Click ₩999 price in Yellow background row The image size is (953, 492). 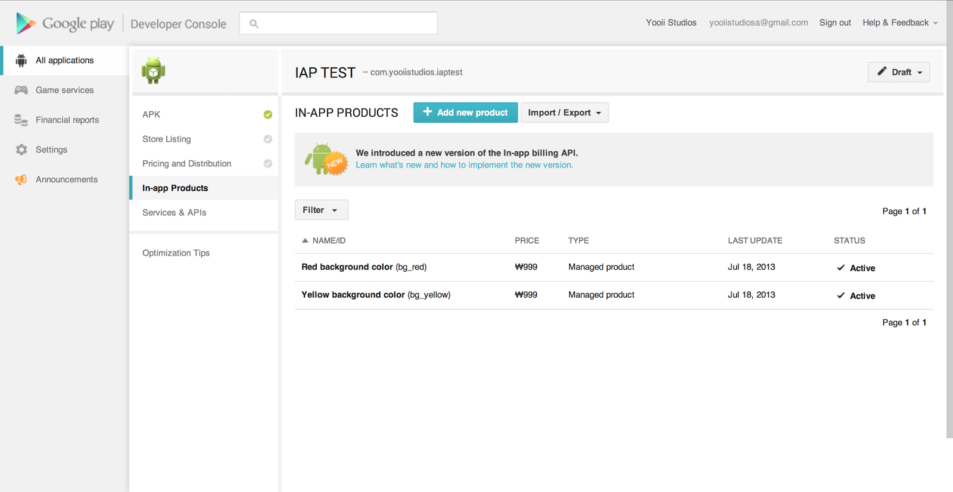526,295
